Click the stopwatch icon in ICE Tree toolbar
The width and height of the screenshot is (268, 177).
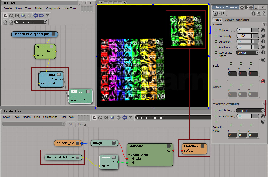(5, 22)
